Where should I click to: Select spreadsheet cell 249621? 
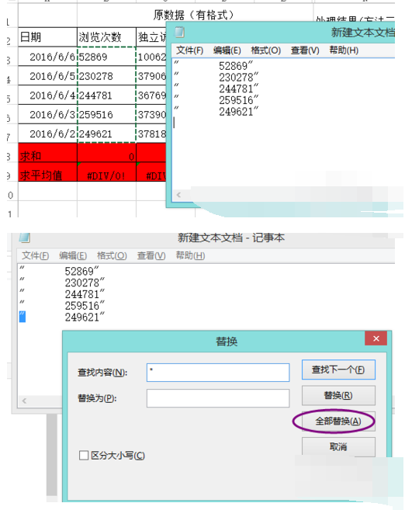tap(106, 134)
